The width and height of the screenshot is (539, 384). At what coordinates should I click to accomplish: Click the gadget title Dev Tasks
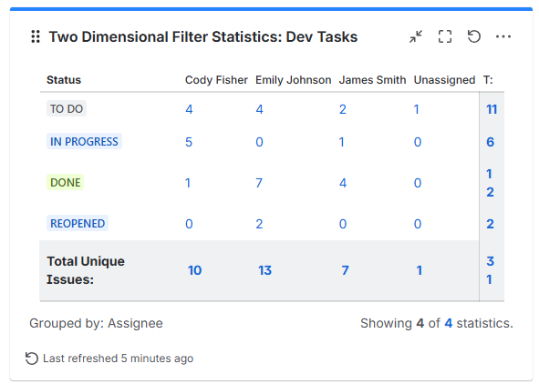(x=203, y=36)
